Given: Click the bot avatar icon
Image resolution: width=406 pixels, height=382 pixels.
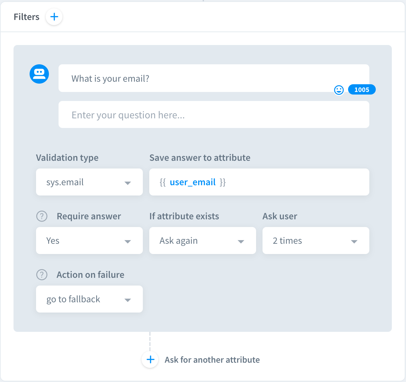Looking at the screenshot, I should click(x=39, y=74).
